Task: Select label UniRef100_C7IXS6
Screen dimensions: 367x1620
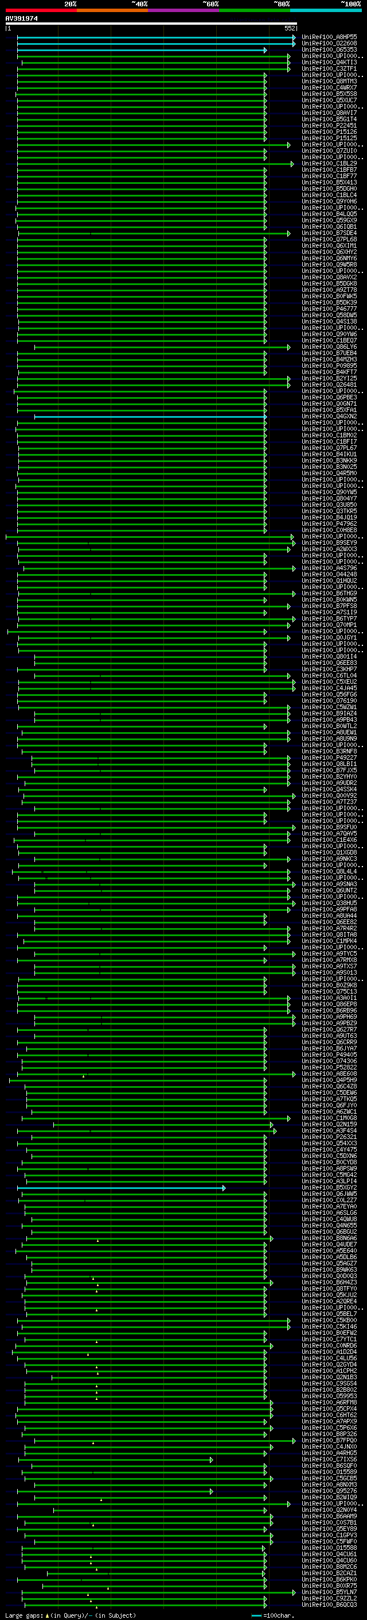Action: point(329,1459)
